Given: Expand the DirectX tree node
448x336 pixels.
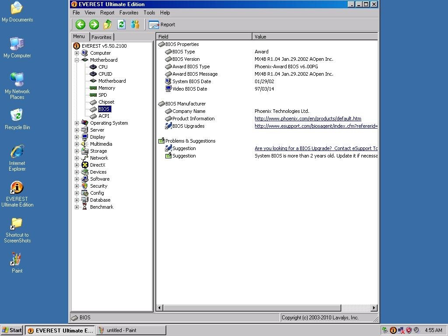Looking at the screenshot, I should pyautogui.click(x=77, y=165).
